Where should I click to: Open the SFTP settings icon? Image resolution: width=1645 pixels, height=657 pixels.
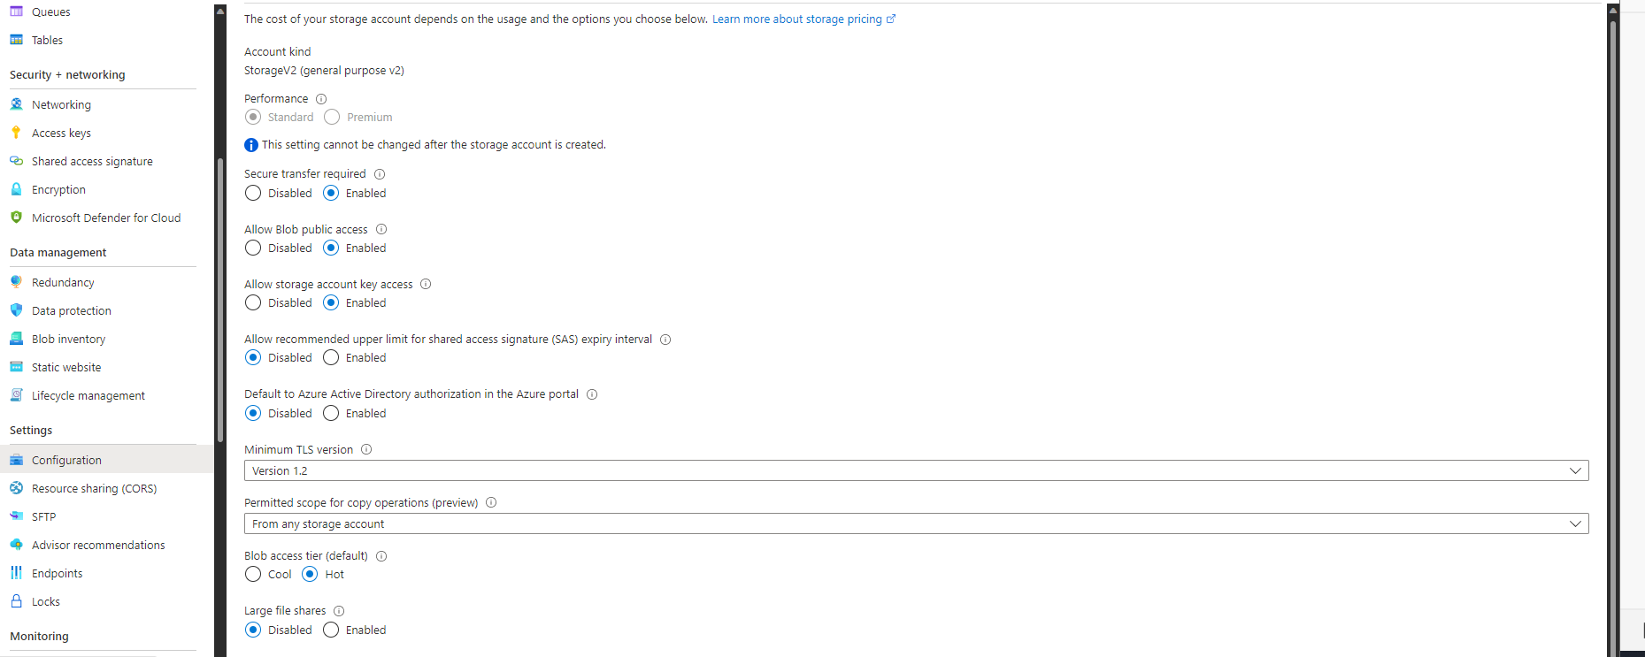[x=16, y=516]
